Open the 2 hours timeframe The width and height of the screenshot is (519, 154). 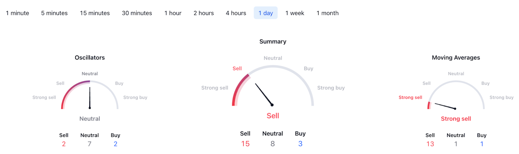[x=203, y=13]
